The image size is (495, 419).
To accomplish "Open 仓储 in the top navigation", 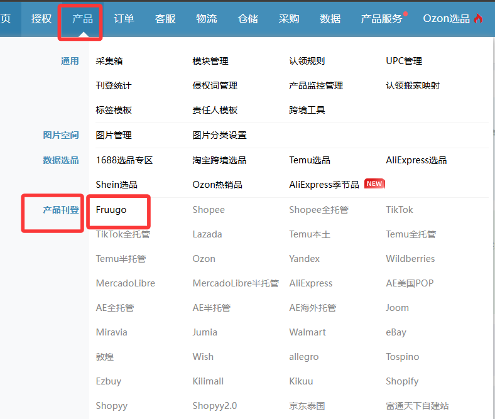I will click(247, 19).
